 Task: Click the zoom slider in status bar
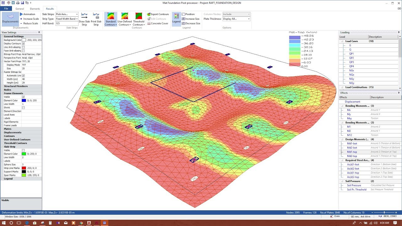click(x=384, y=213)
